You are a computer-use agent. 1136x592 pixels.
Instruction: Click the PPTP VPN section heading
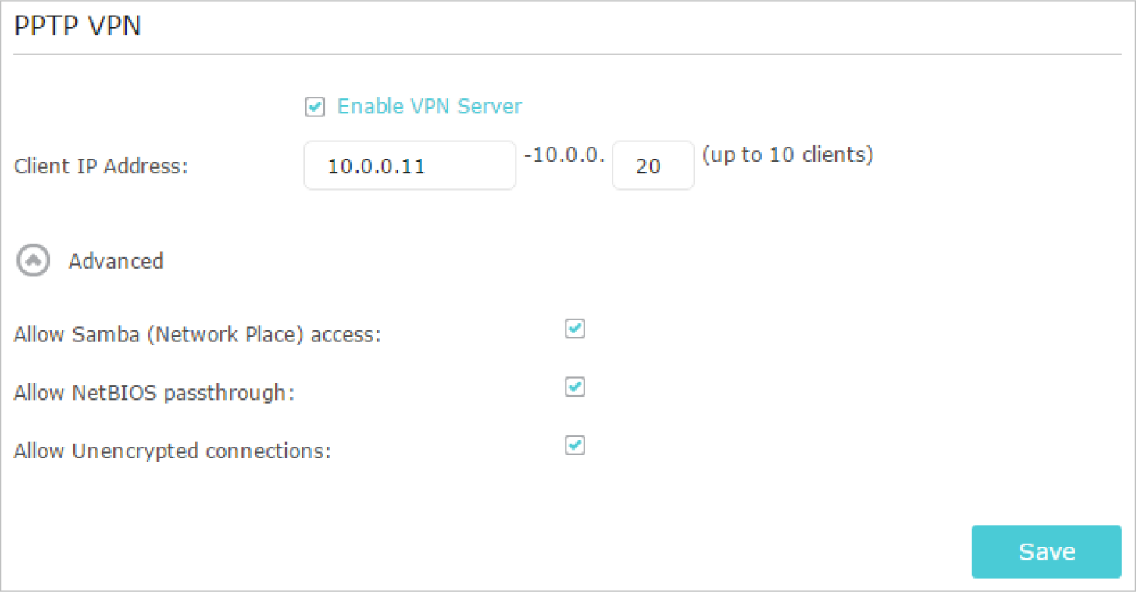point(77,27)
